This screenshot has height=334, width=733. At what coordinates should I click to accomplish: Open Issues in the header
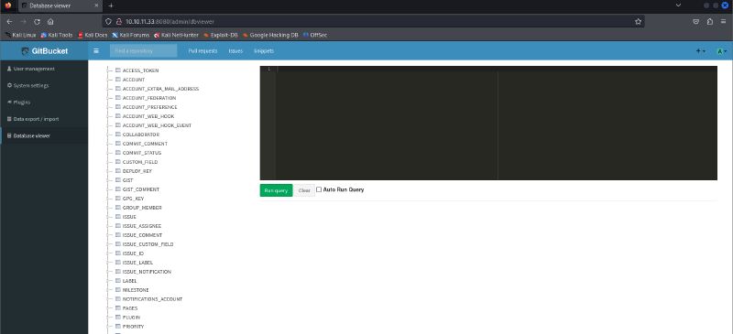(x=235, y=51)
